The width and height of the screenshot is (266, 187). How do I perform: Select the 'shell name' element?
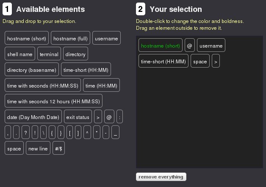point(20,54)
